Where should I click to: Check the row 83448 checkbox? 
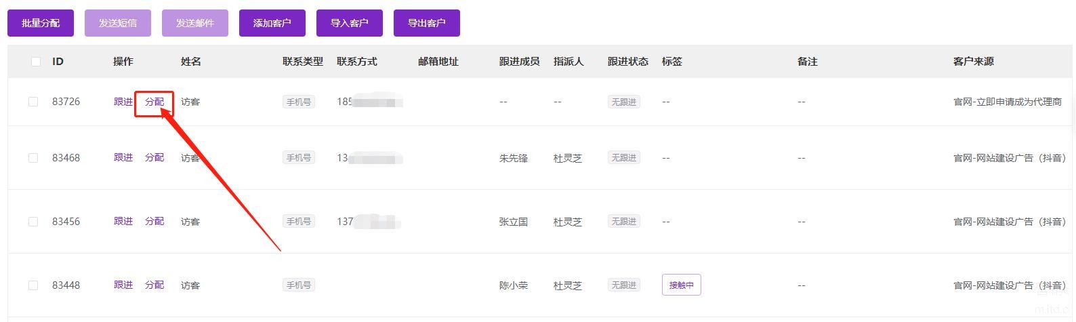(x=33, y=285)
